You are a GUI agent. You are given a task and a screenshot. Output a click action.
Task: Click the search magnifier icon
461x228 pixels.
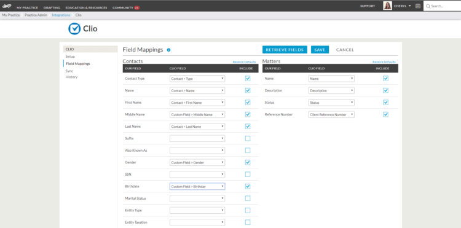[428, 6]
